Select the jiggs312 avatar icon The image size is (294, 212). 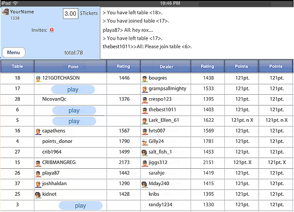[145, 163]
